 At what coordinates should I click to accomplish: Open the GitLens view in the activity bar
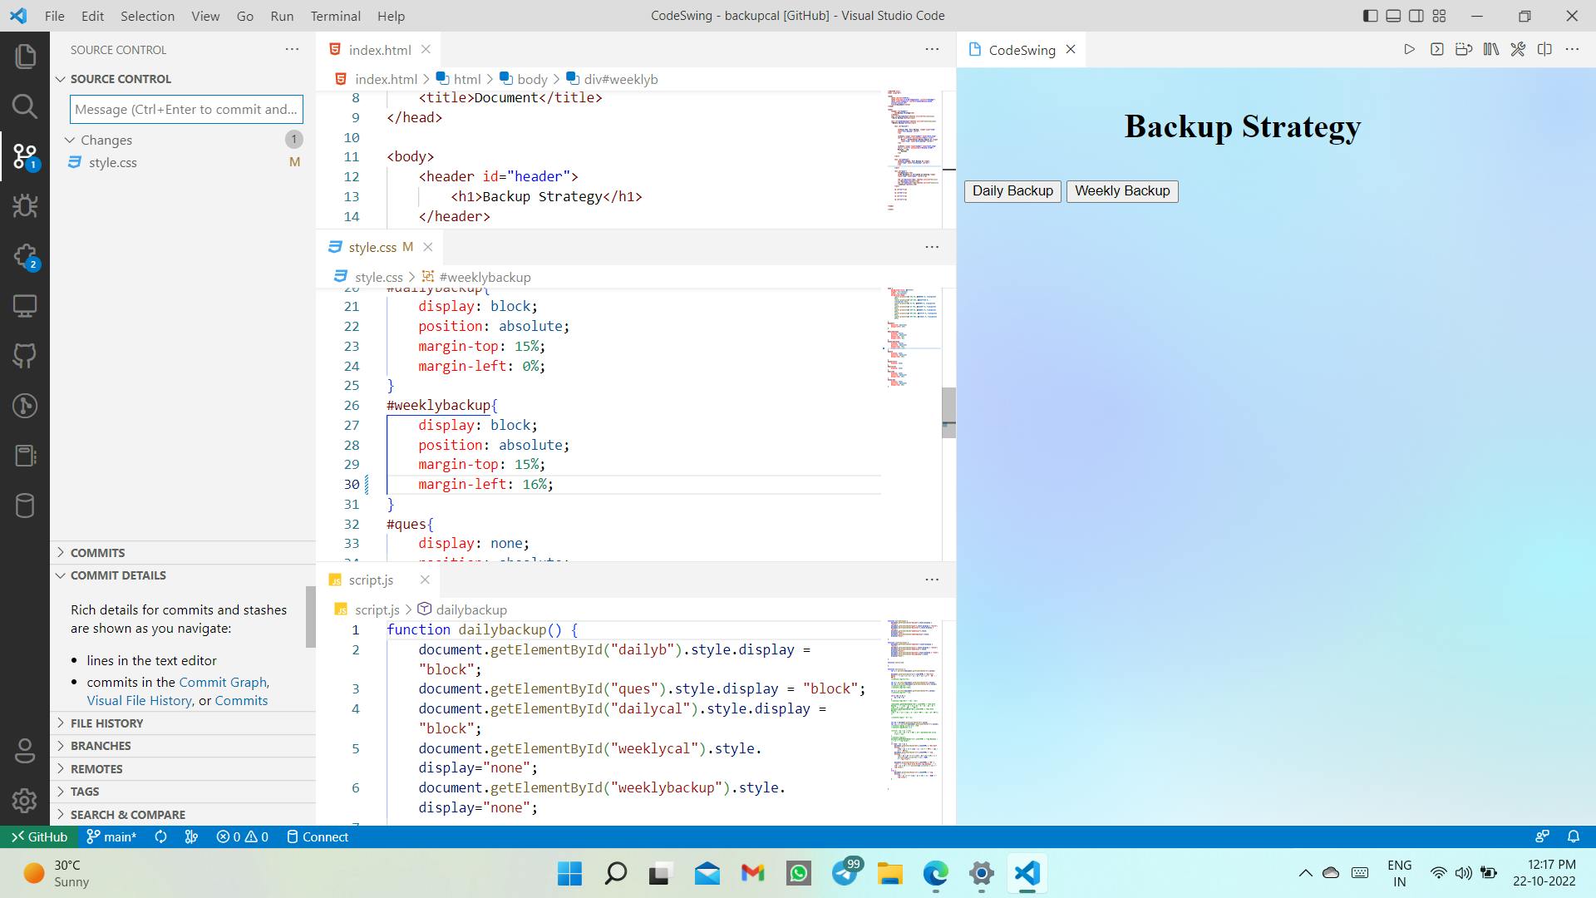(x=25, y=406)
